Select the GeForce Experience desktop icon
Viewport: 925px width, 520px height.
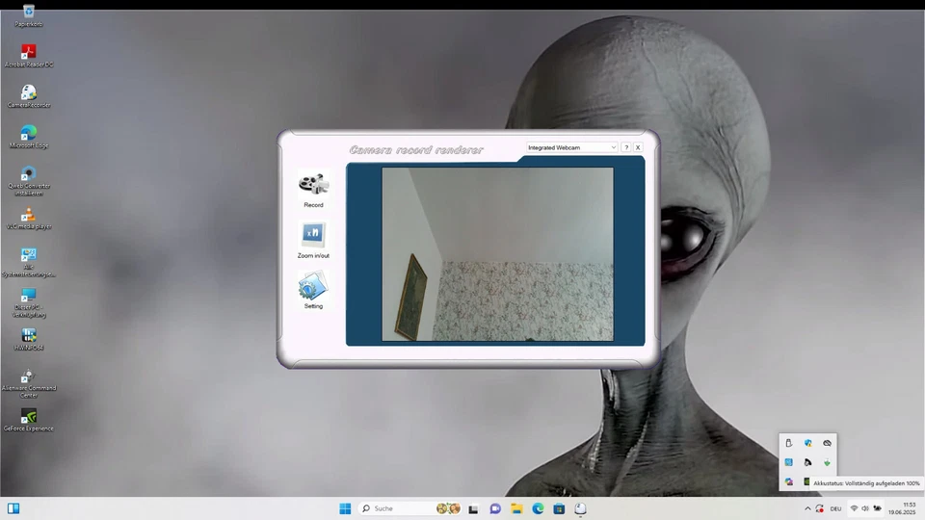click(29, 417)
